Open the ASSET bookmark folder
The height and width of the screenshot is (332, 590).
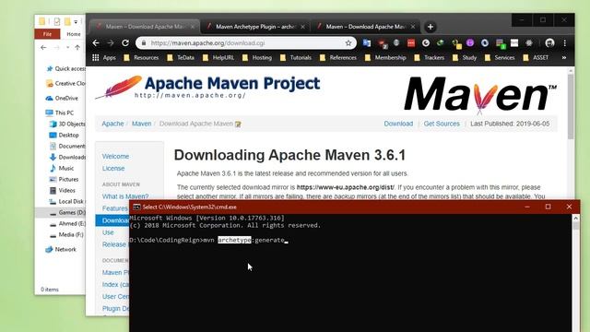coord(537,57)
